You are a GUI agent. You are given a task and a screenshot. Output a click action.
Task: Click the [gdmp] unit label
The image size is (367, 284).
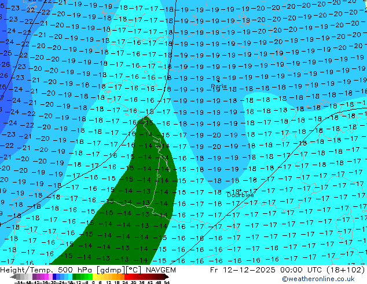[x=111, y=270]
